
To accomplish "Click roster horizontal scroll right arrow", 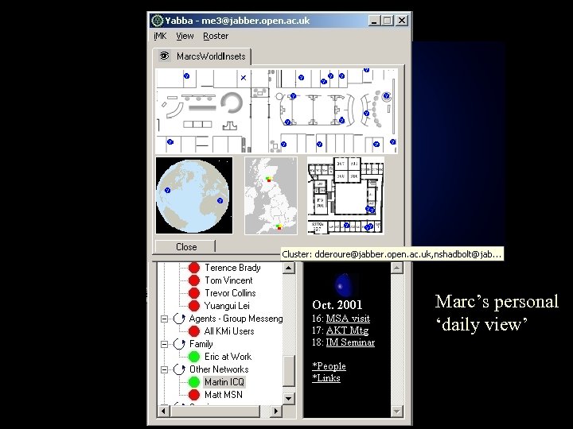I will click(276, 412).
